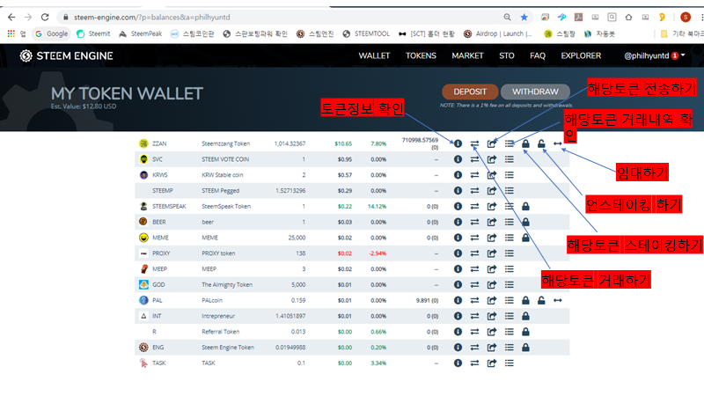This screenshot has height=396, width=704.
Task: Open TASK token info icon
Action: tap(458, 363)
